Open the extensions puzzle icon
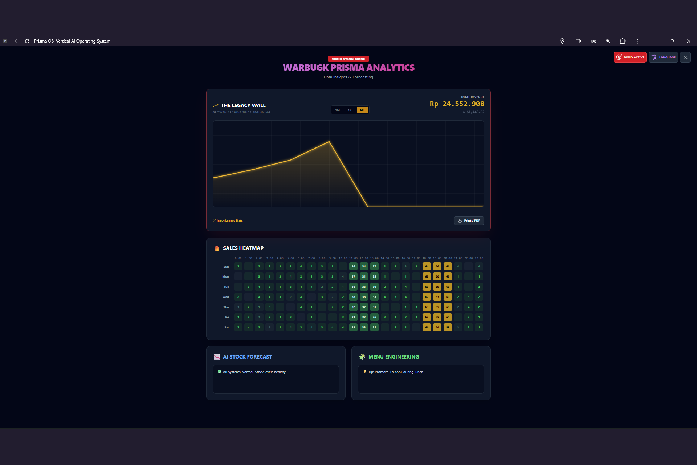Viewport: 697px width, 465px height. pos(623,41)
